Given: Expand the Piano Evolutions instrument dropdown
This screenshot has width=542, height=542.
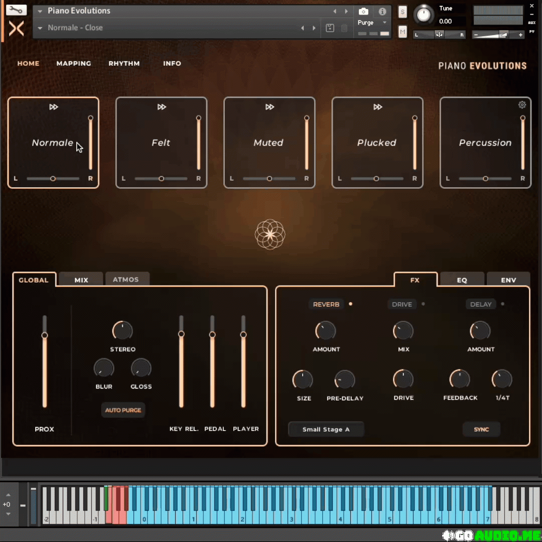Looking at the screenshot, I should [40, 11].
